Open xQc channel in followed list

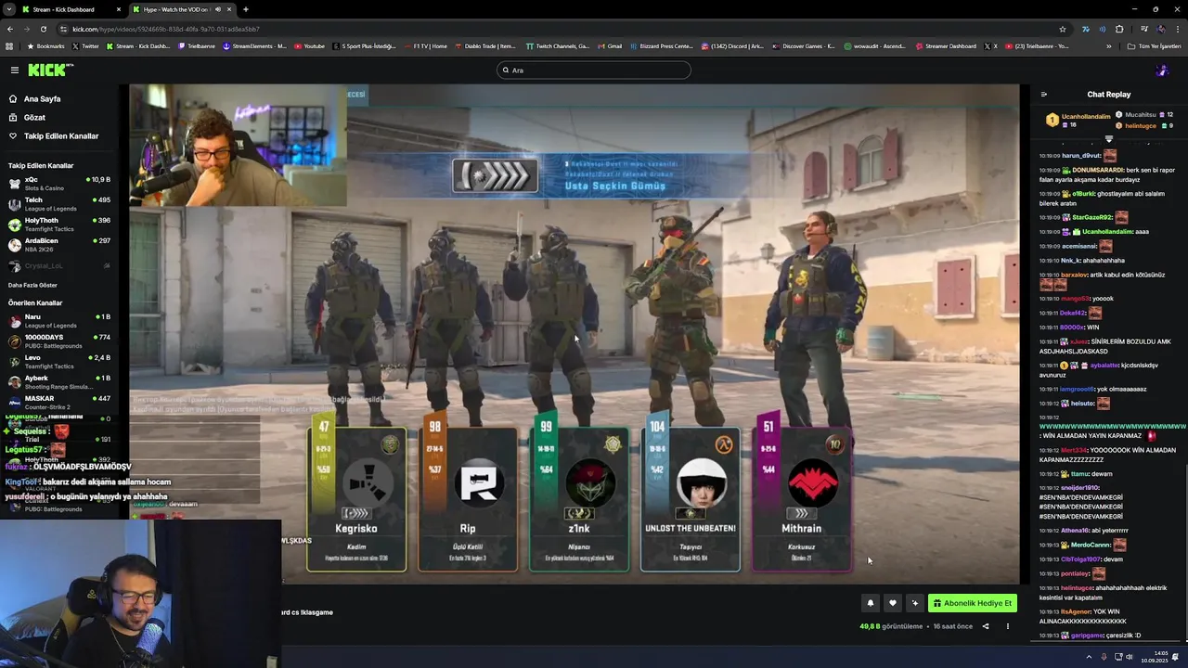click(59, 183)
